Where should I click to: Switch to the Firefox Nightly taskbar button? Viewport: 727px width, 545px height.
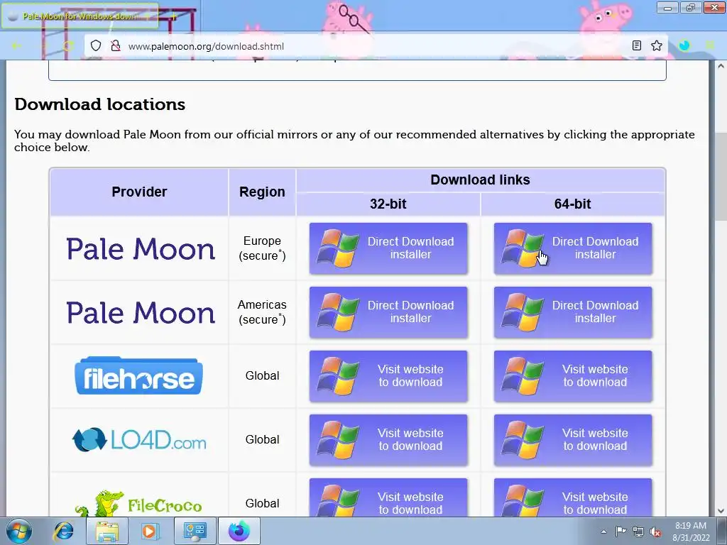(x=239, y=531)
